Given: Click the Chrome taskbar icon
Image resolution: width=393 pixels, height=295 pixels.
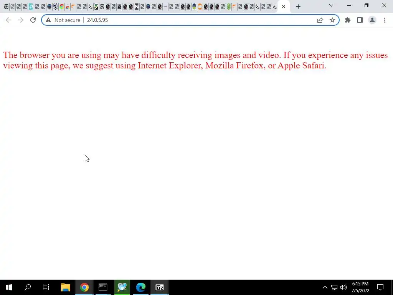Looking at the screenshot, I should [84, 287].
